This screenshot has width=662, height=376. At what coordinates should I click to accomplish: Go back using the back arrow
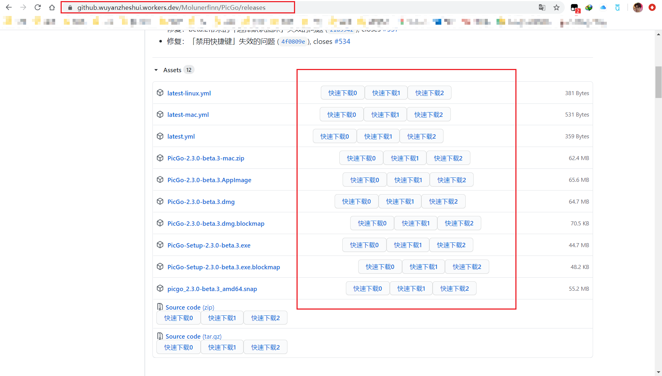[x=9, y=7]
